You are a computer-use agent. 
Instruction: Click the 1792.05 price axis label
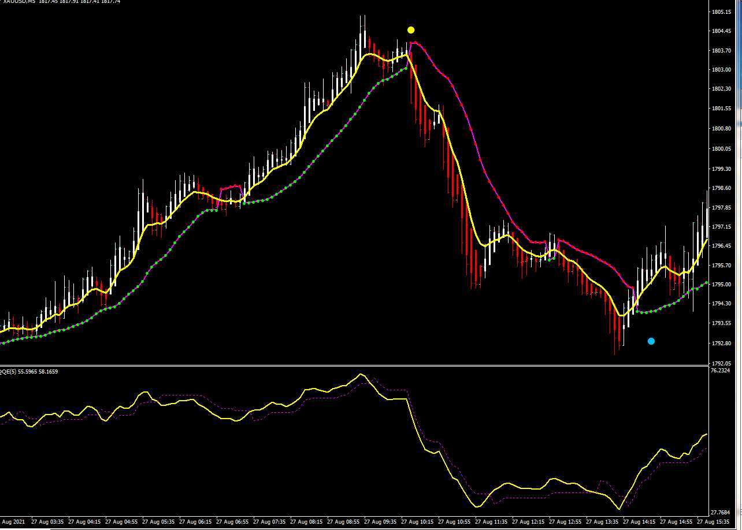tap(721, 363)
